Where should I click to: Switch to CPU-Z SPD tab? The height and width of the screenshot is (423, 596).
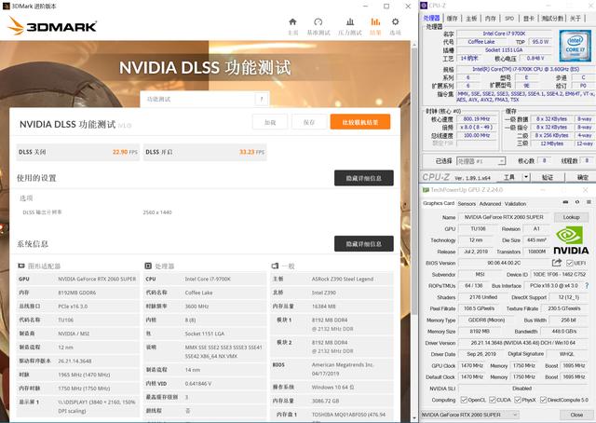click(x=509, y=19)
